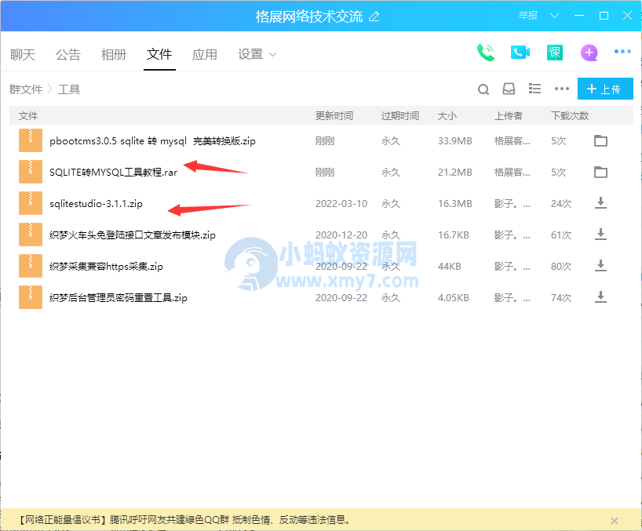This screenshot has height=531, width=642.
Task: Click the 上传者 column header
Action: [x=508, y=116]
